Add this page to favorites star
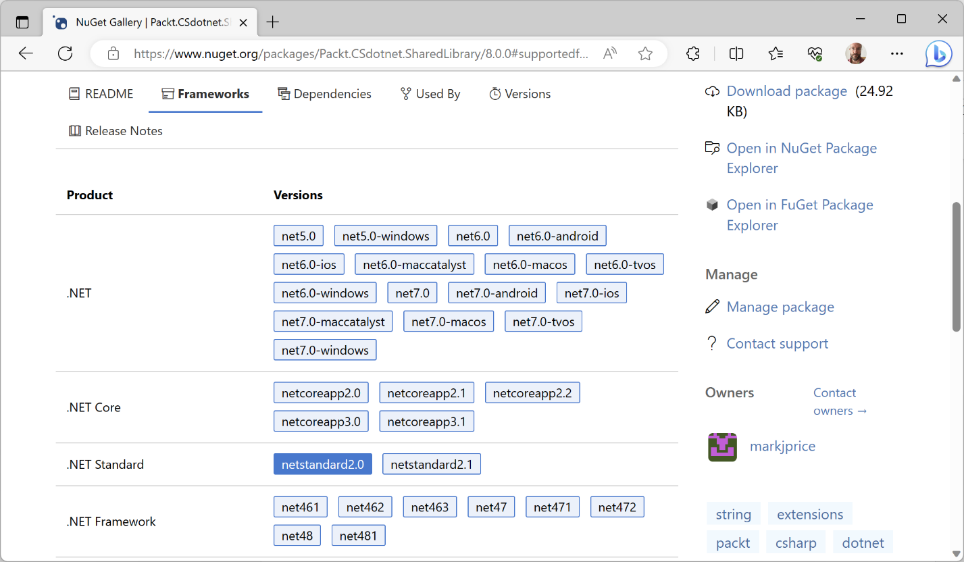This screenshot has width=964, height=562. coord(645,53)
